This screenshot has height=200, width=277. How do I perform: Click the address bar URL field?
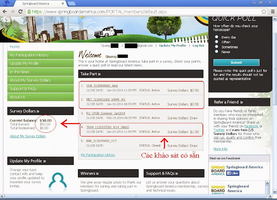[143, 12]
